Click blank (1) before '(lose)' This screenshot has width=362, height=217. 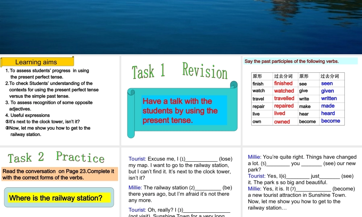tap(201, 159)
